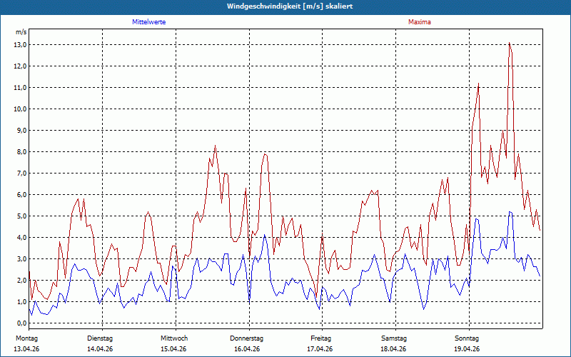Click the 7,0 y-axis value
This screenshot has height=357, width=571.
(22, 174)
